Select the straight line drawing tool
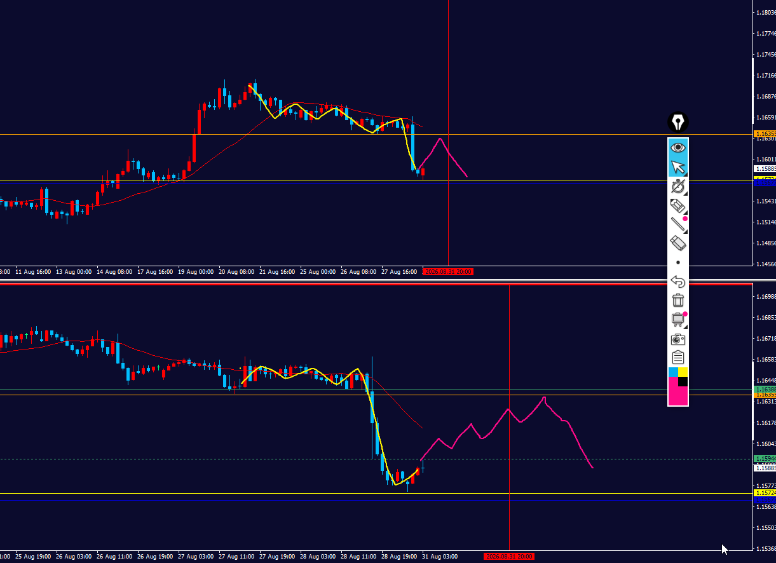This screenshot has height=563, width=776. pos(678,224)
